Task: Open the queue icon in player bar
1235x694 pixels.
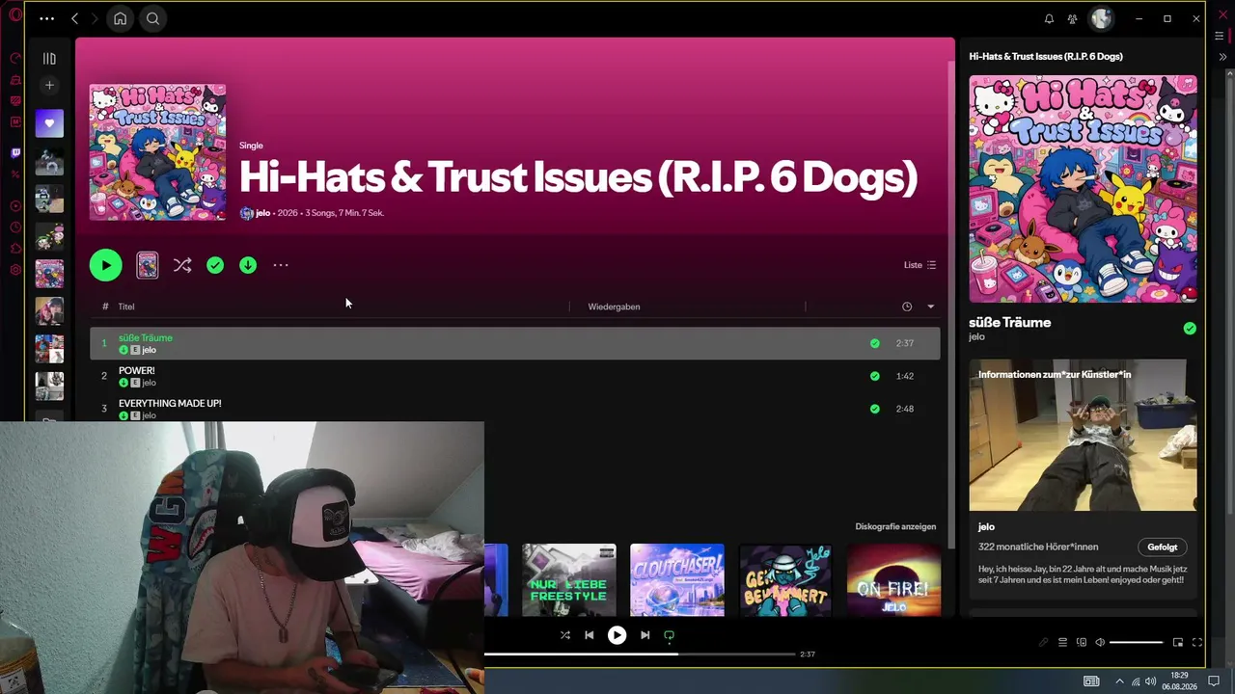Action: tap(1062, 642)
